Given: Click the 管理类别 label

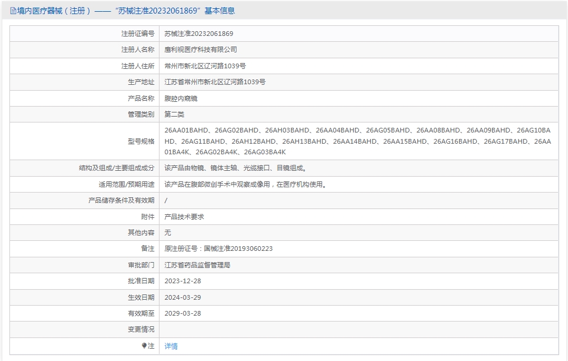Looking at the screenshot, I should click(141, 114).
